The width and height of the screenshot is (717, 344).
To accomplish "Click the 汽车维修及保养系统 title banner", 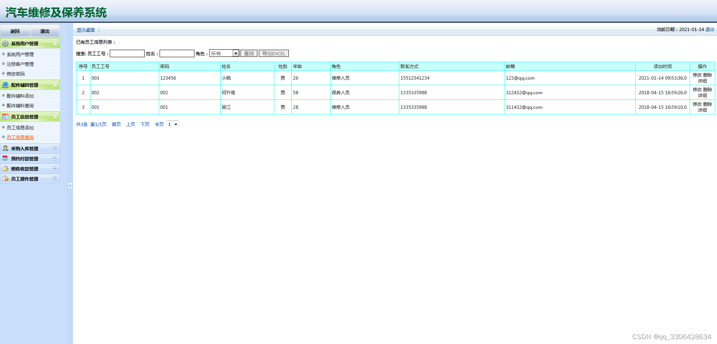I will [x=56, y=12].
